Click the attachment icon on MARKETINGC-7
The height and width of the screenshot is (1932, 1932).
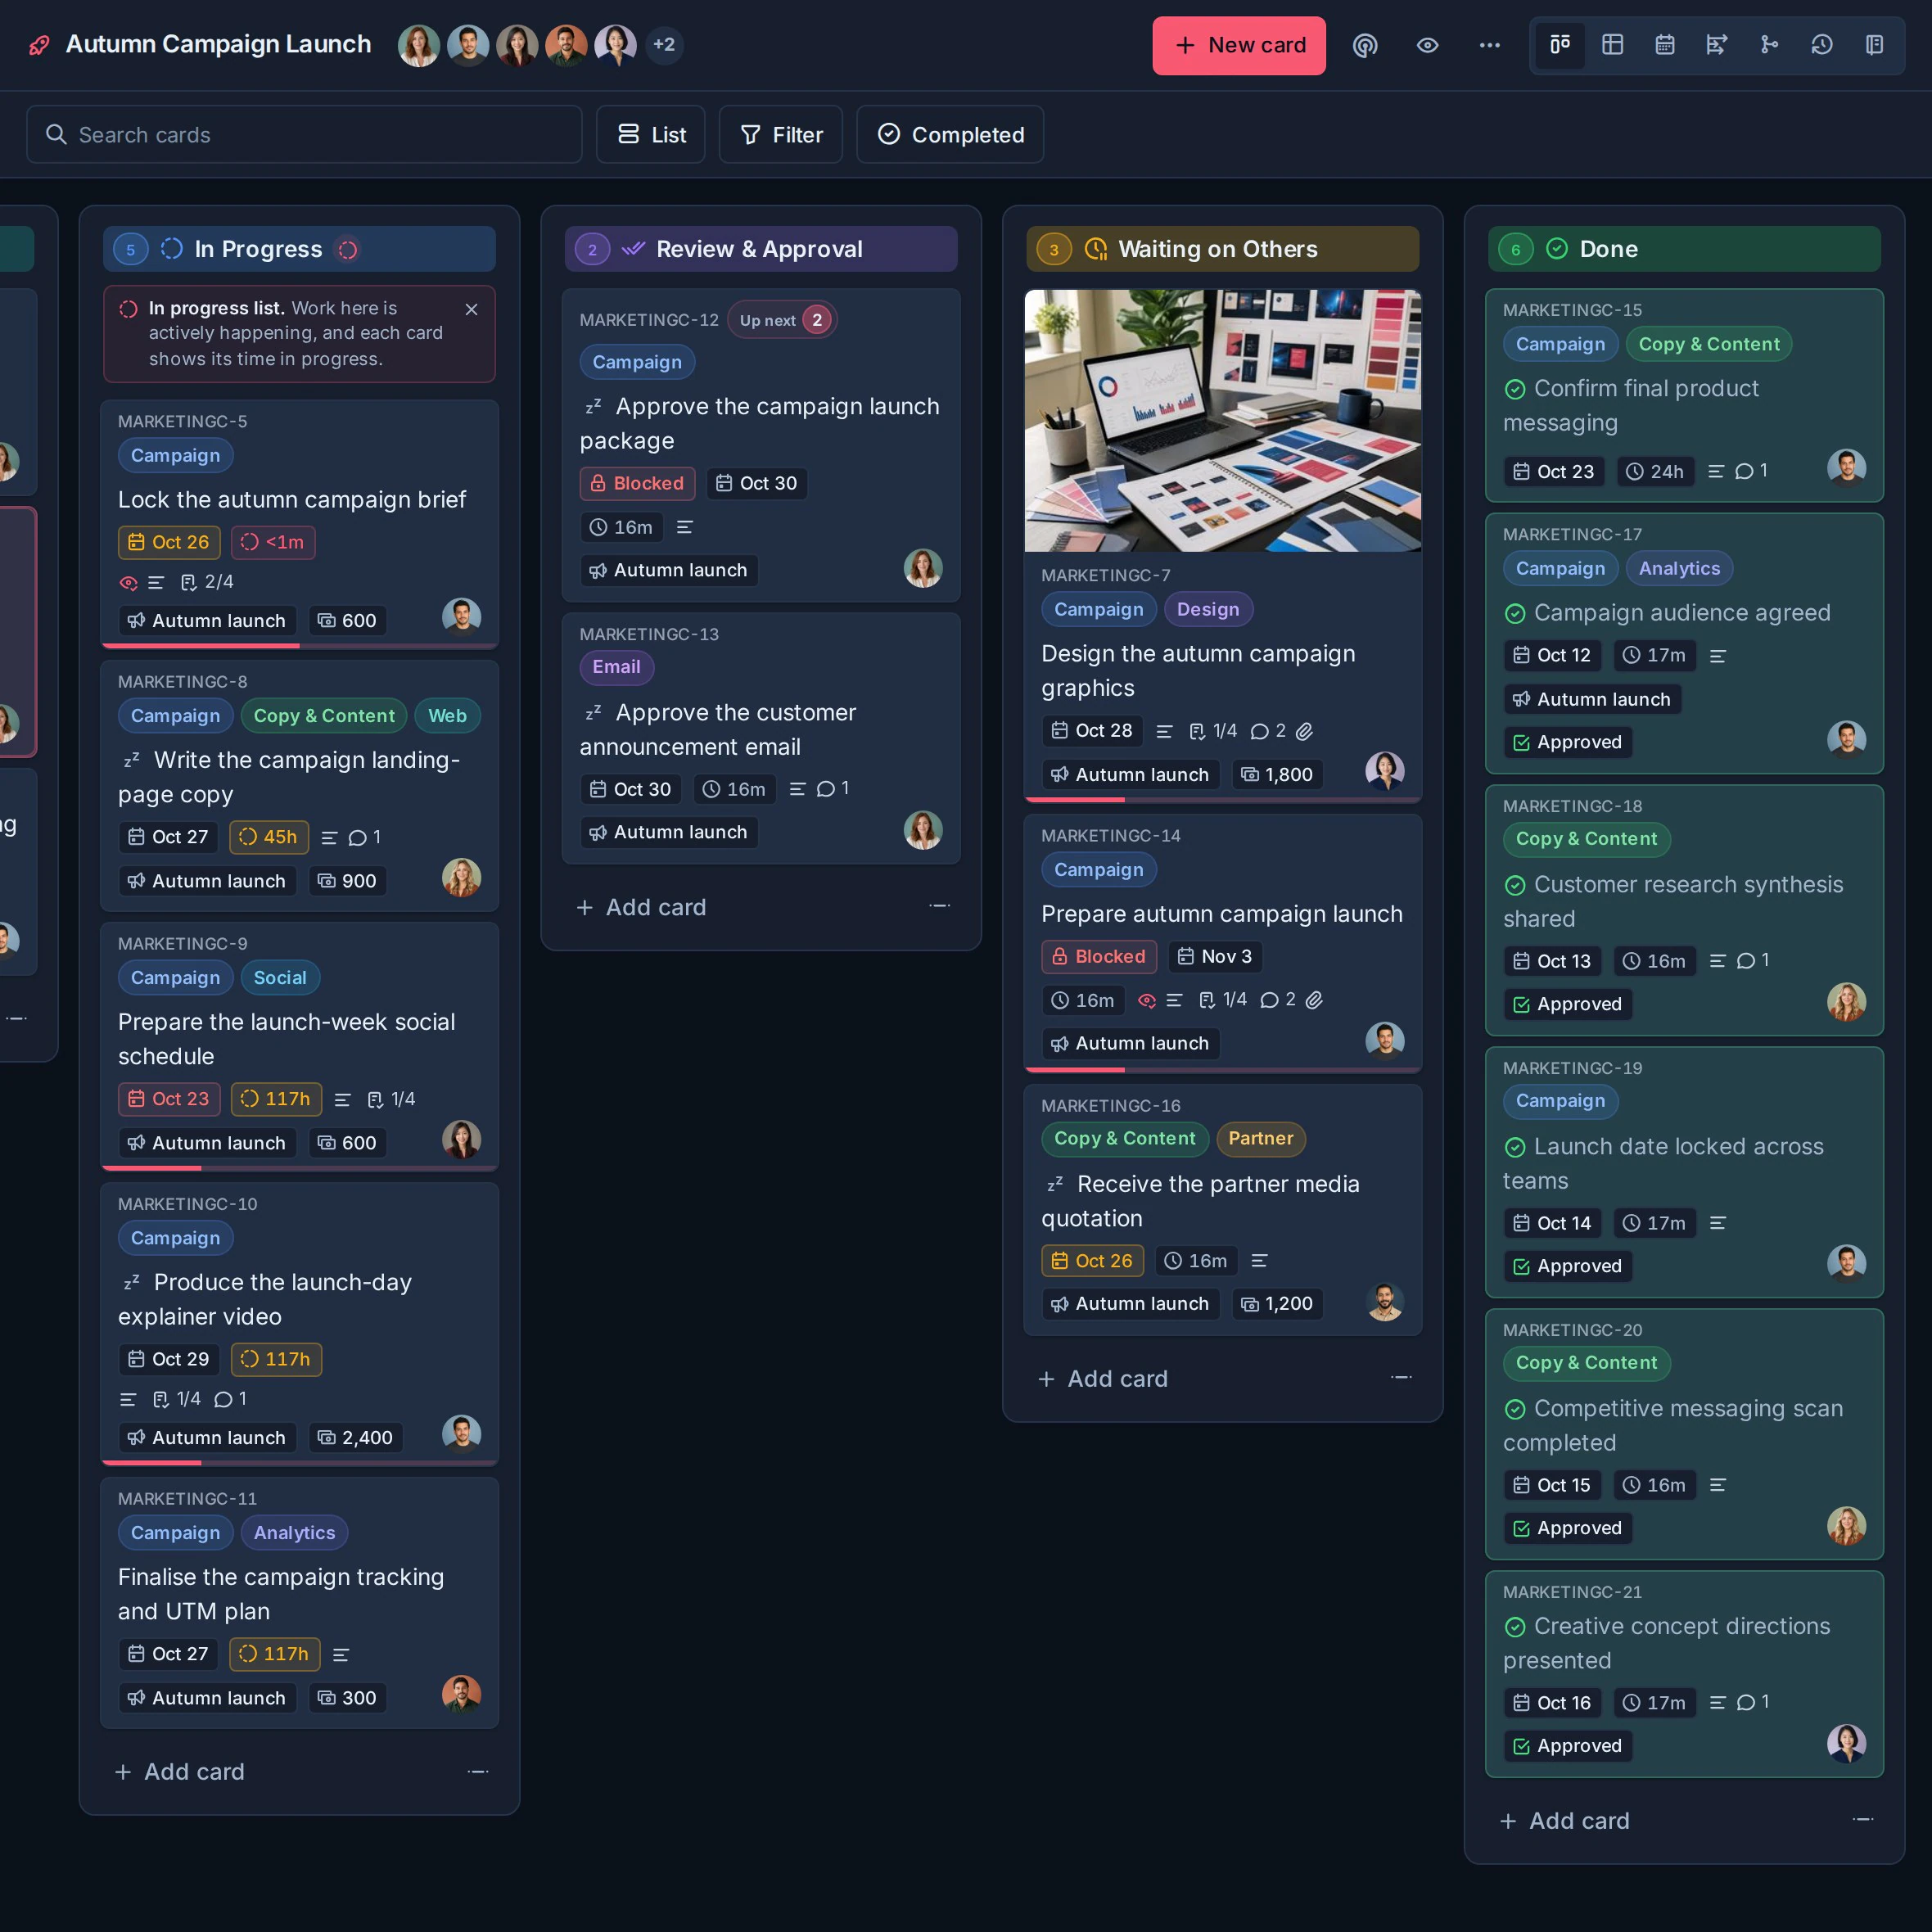coord(1304,731)
